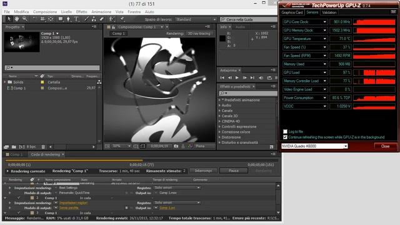Switch to GPU-Z Graphics Card tab
The width and height of the screenshot is (400, 225).
(x=292, y=12)
